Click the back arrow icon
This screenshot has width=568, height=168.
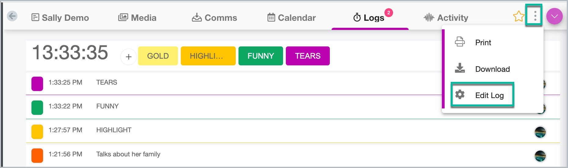(12, 16)
